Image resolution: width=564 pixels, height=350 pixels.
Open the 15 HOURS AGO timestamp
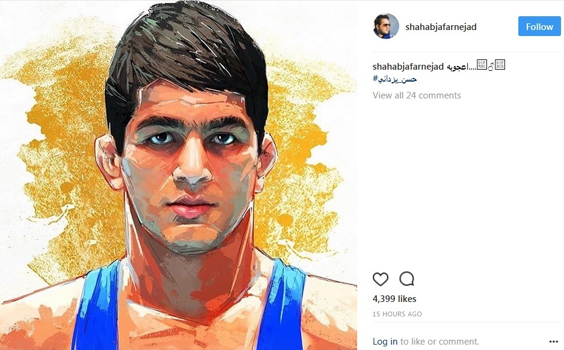tap(397, 314)
